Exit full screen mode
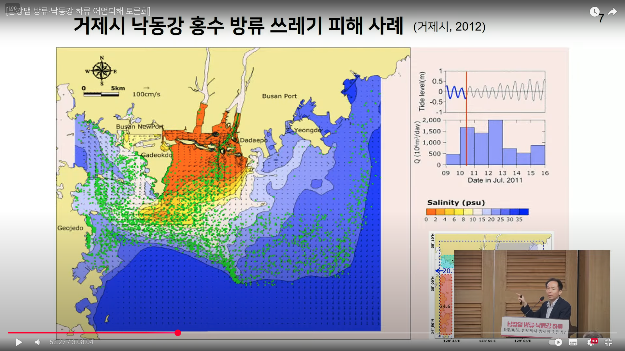 608,342
